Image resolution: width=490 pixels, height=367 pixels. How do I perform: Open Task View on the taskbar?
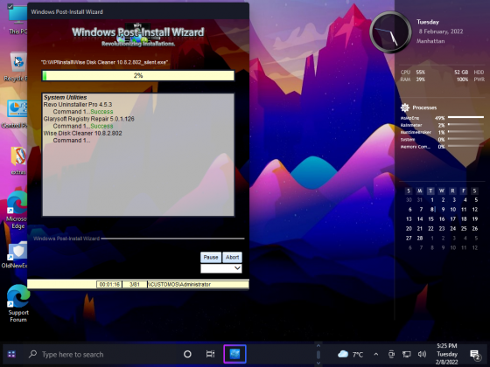tap(210, 354)
